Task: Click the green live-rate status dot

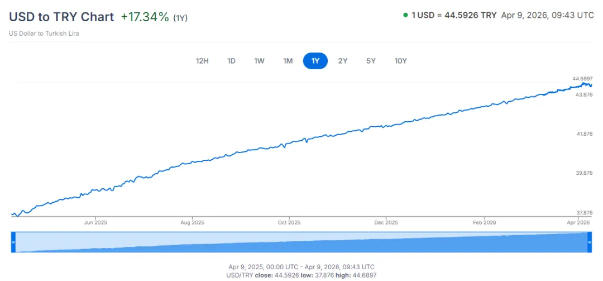Action: point(405,15)
